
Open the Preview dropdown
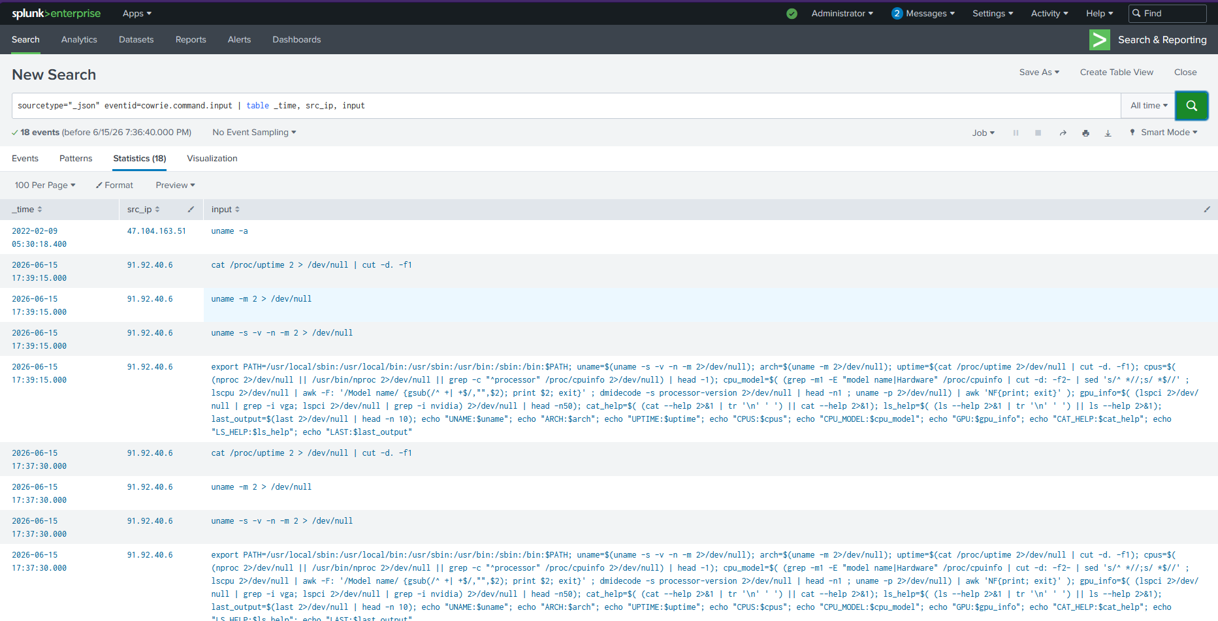[x=175, y=185]
